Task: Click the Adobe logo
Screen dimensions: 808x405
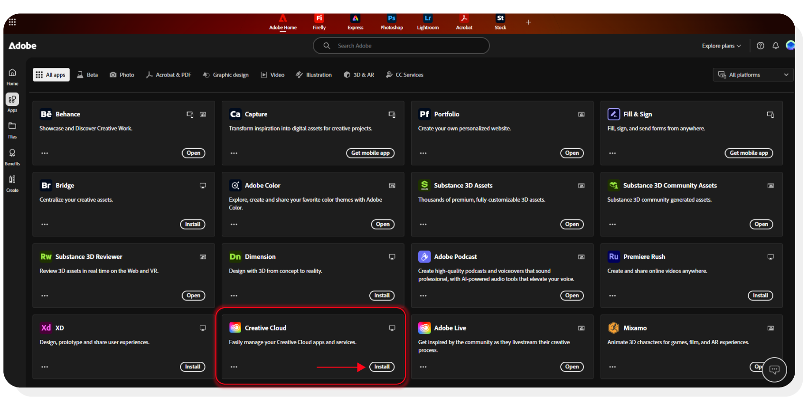Action: click(x=22, y=46)
